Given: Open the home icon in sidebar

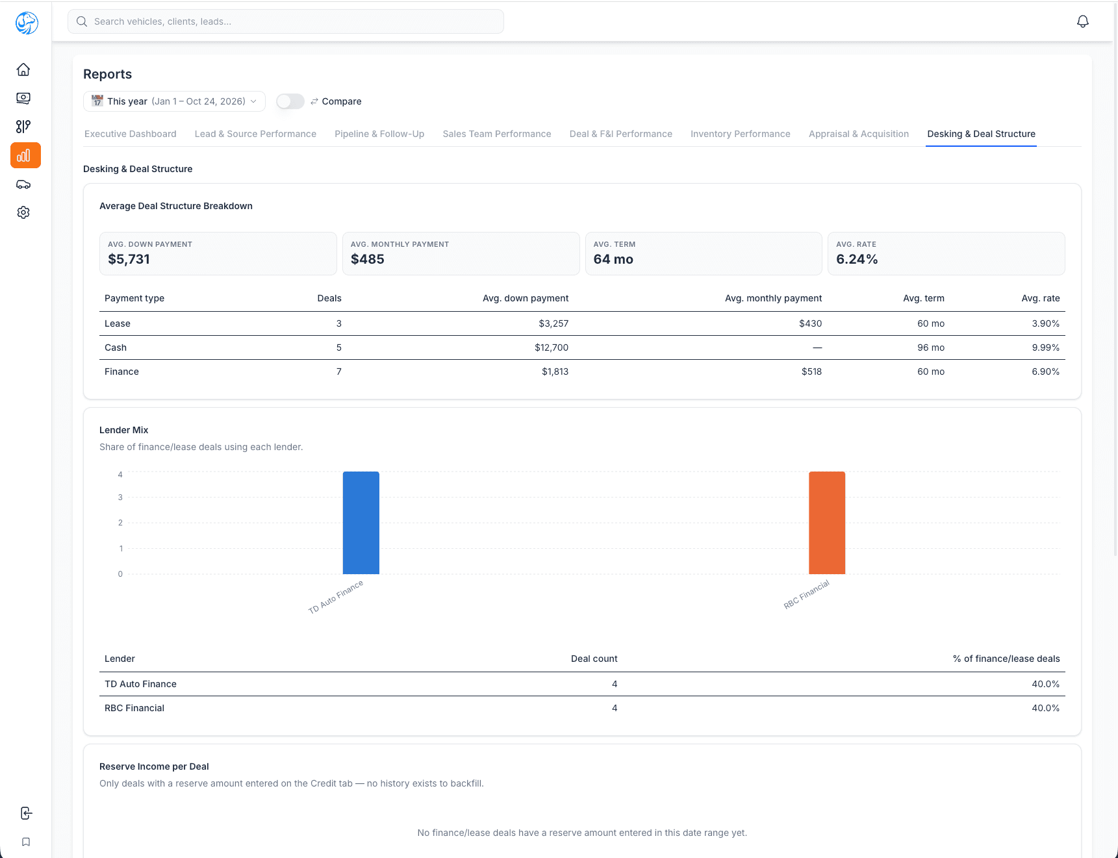Looking at the screenshot, I should coord(23,69).
